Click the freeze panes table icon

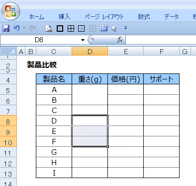click(103, 28)
